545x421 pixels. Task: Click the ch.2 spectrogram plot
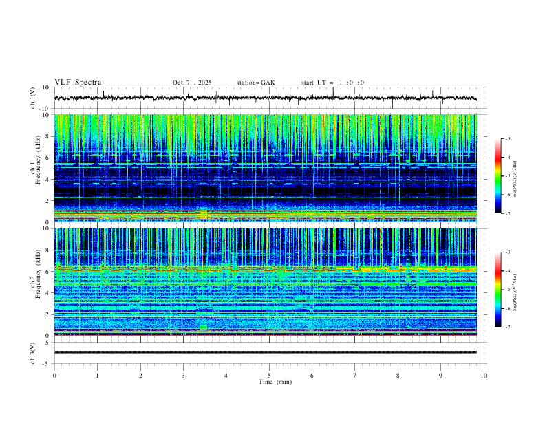(265, 282)
